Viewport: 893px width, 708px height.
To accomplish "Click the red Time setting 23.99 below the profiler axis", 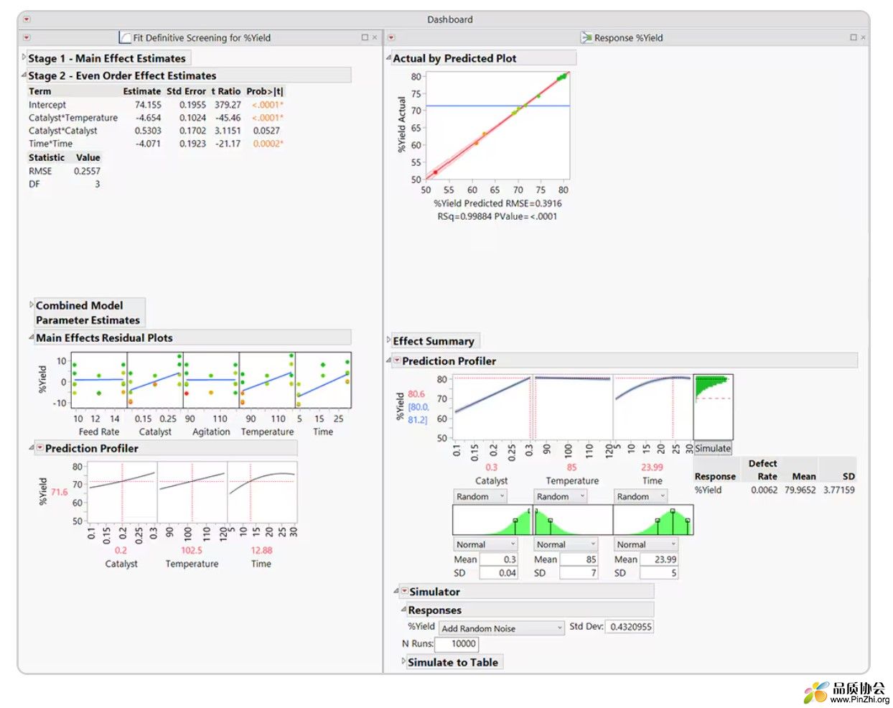I will 652,467.
